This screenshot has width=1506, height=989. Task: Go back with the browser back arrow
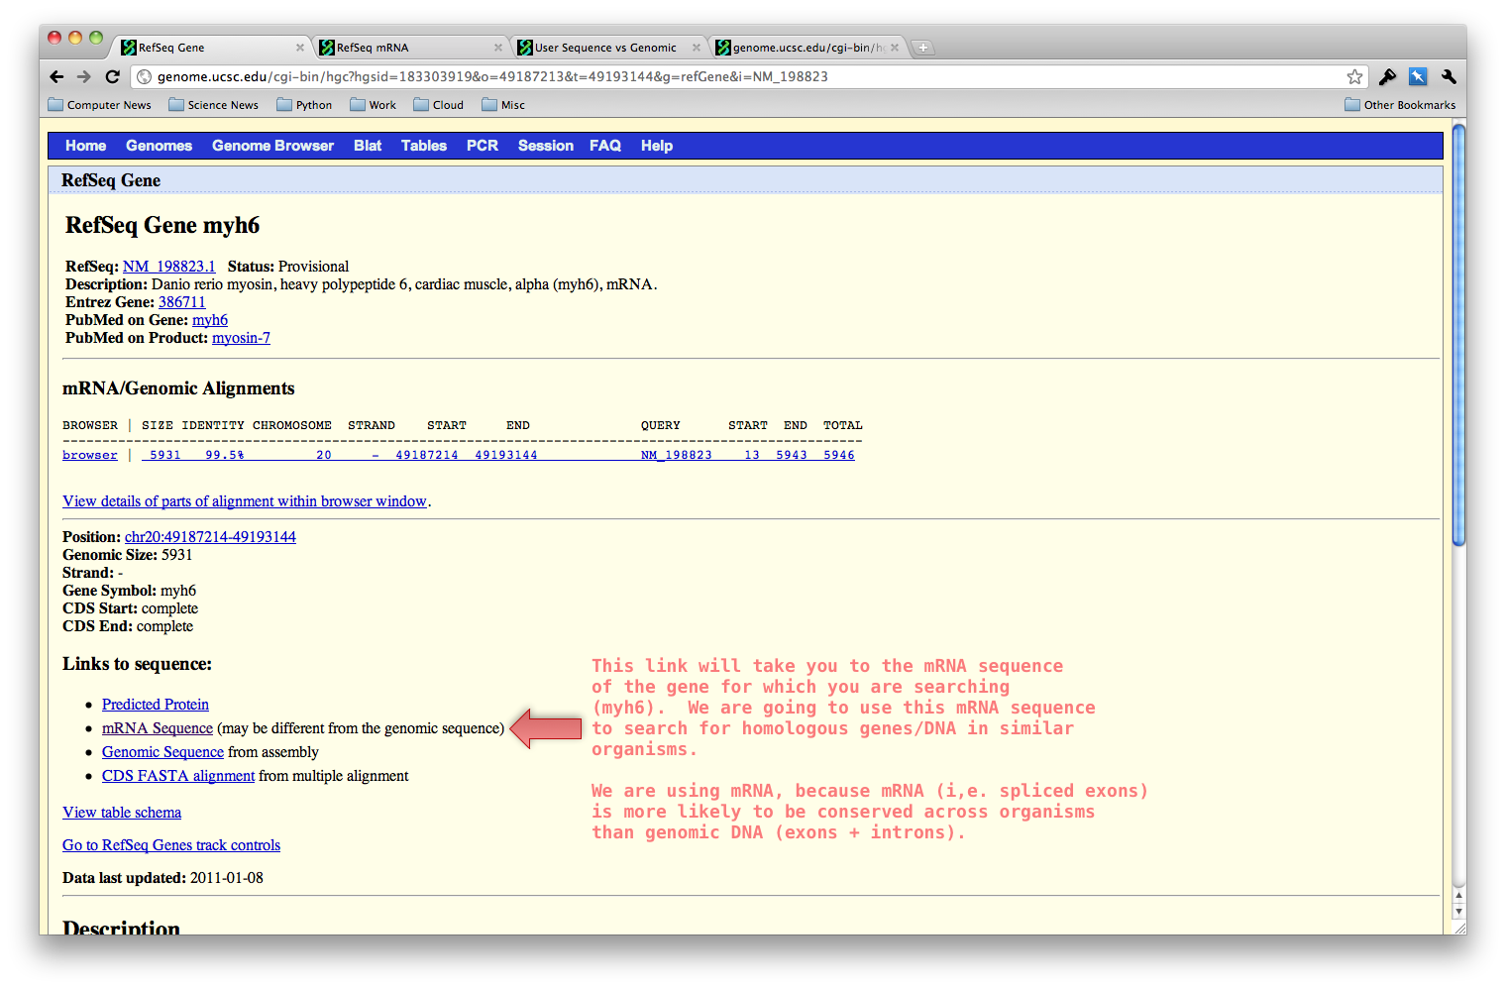[56, 76]
